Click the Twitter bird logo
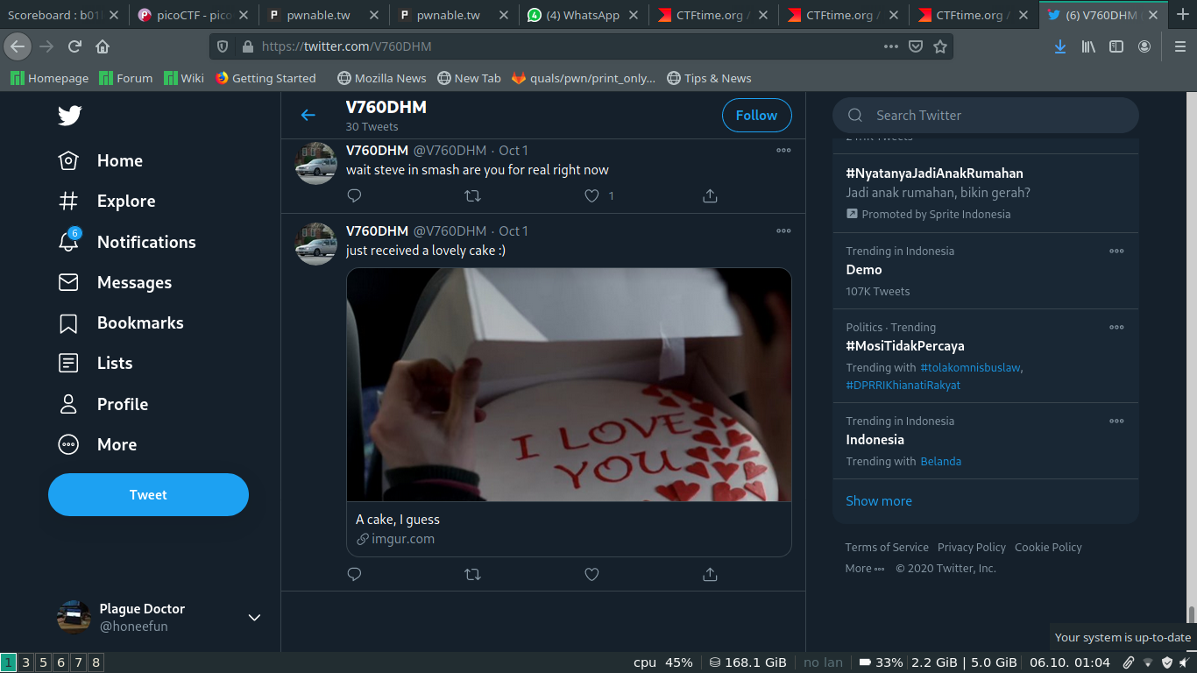 (x=70, y=115)
